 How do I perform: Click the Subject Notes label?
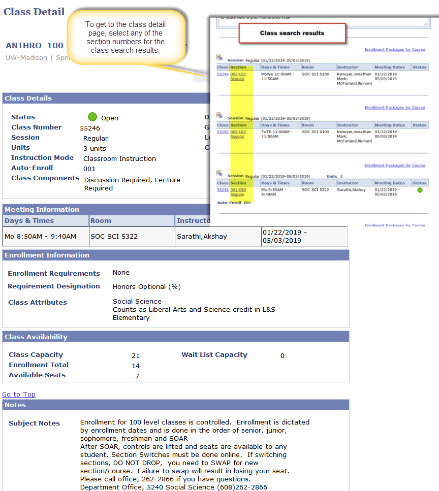click(34, 423)
